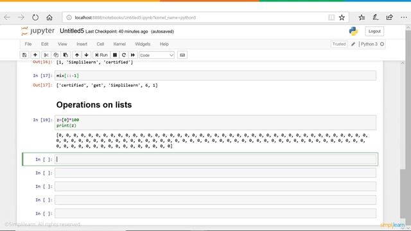Move selected cell up arrow
Screen dimensions: 411x231
(77, 55)
